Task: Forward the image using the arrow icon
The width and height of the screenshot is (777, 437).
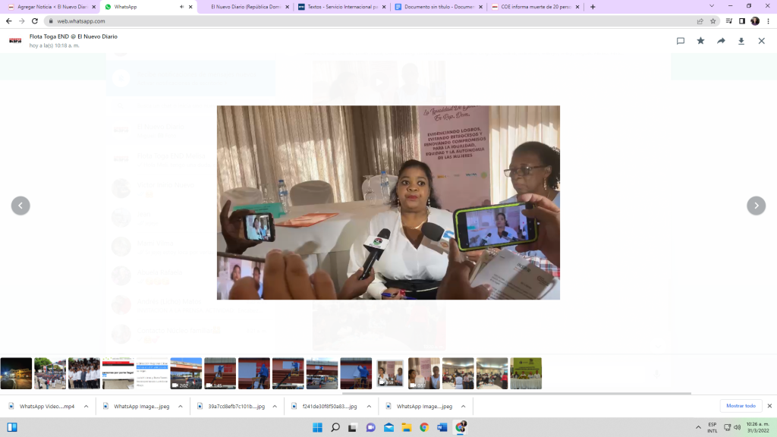Action: (722, 41)
